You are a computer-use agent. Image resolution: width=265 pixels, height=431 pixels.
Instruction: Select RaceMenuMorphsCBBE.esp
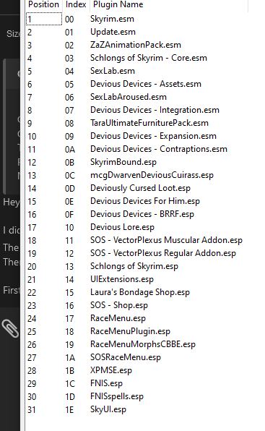pyautogui.click(x=143, y=344)
